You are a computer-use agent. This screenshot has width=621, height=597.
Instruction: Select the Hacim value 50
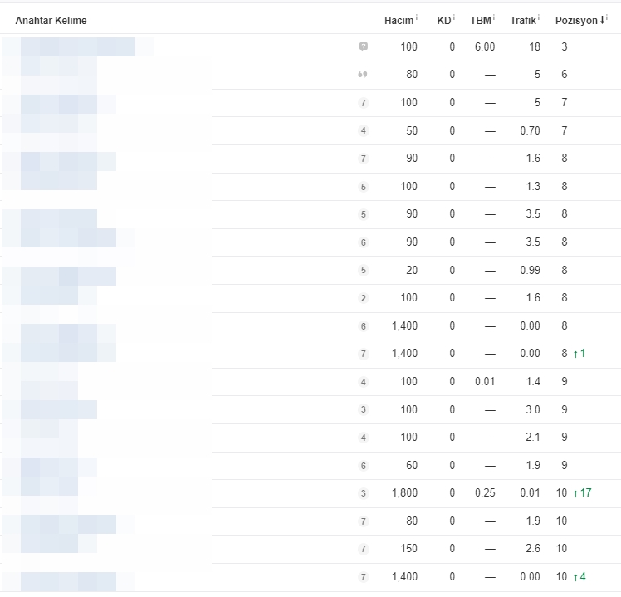412,130
